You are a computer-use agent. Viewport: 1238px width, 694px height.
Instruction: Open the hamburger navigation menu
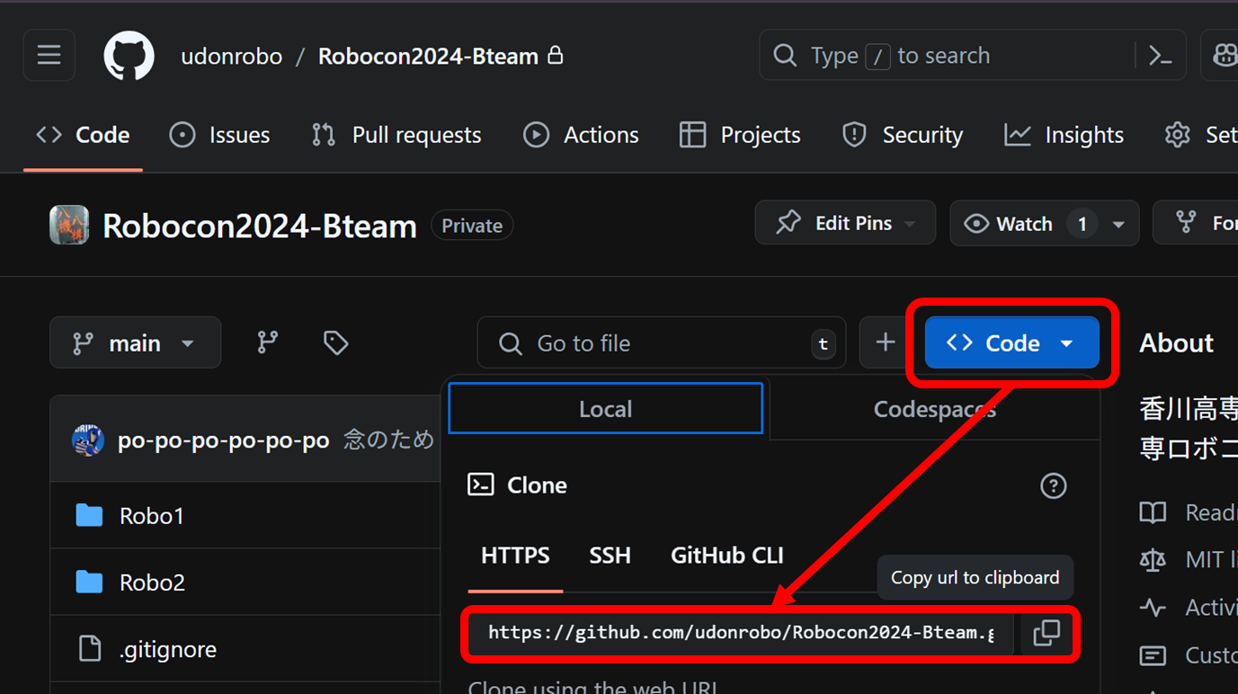click(49, 56)
